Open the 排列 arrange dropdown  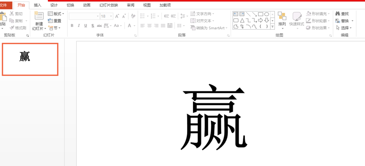(282, 21)
